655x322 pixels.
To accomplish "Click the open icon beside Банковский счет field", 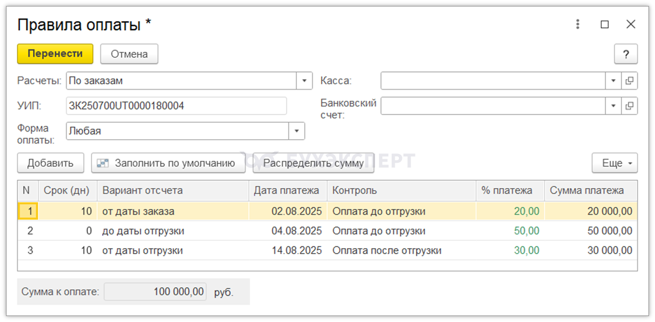I will 630,106.
